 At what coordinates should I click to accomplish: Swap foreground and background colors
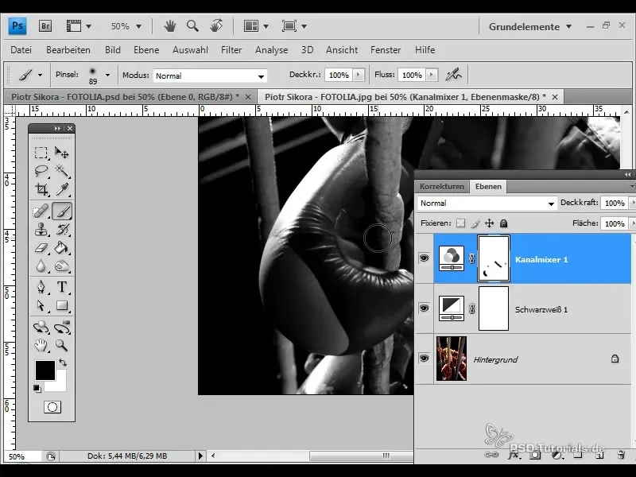(x=63, y=363)
